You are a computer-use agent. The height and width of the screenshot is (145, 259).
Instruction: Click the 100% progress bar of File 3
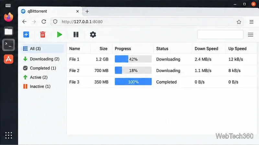133,82
